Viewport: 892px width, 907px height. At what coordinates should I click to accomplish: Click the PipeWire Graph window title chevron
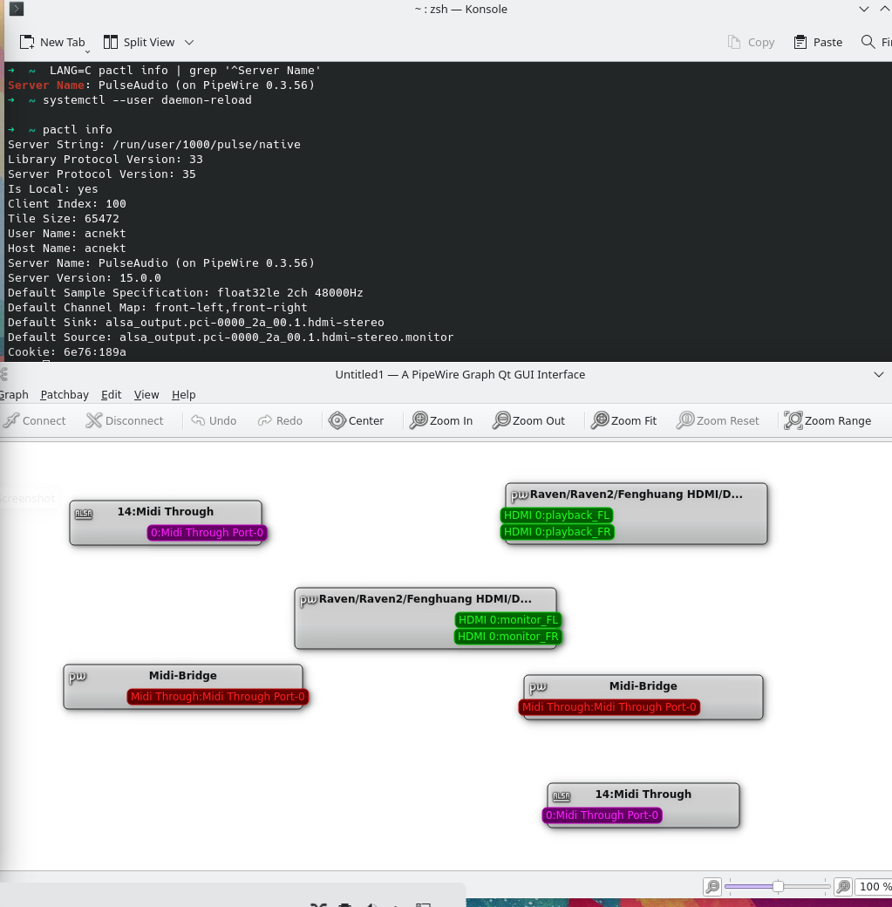coord(879,375)
